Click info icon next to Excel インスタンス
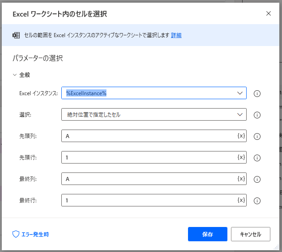Screen dimensions: 282x252 (x=257, y=93)
